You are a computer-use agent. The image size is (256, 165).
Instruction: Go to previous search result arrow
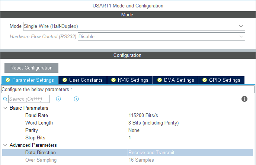coord(58,99)
